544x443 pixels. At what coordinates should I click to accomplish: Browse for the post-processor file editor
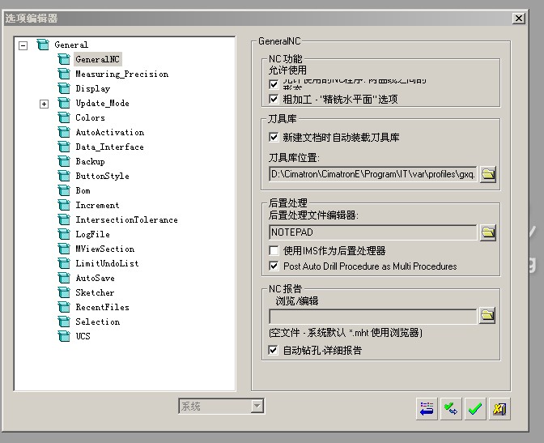488,232
